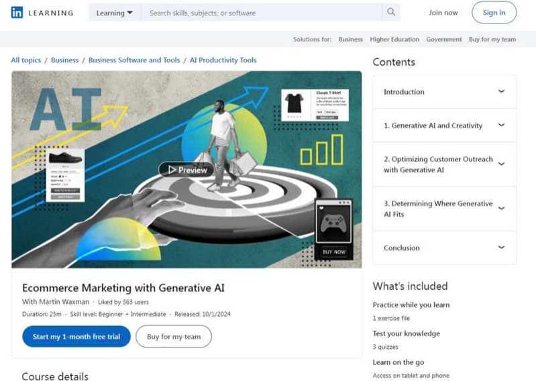Click 'Skill level: Beginner + Intermediate' text

118,314
